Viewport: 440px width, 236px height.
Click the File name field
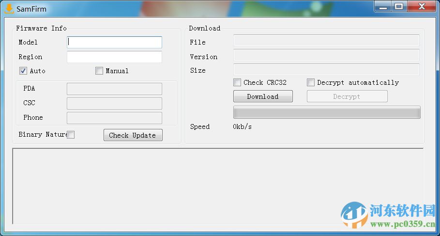326,40
